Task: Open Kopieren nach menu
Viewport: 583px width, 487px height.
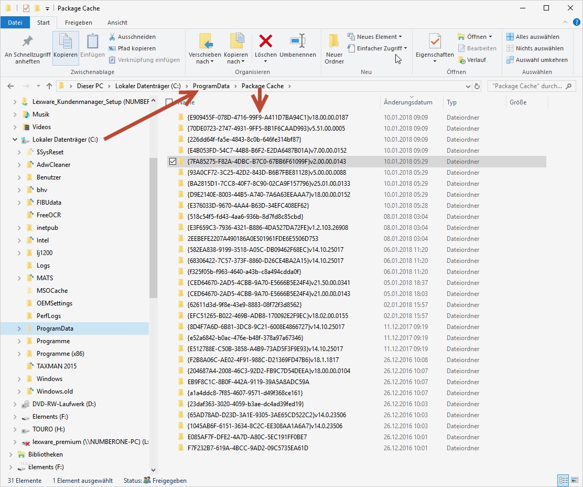Action: pyautogui.click(x=236, y=49)
